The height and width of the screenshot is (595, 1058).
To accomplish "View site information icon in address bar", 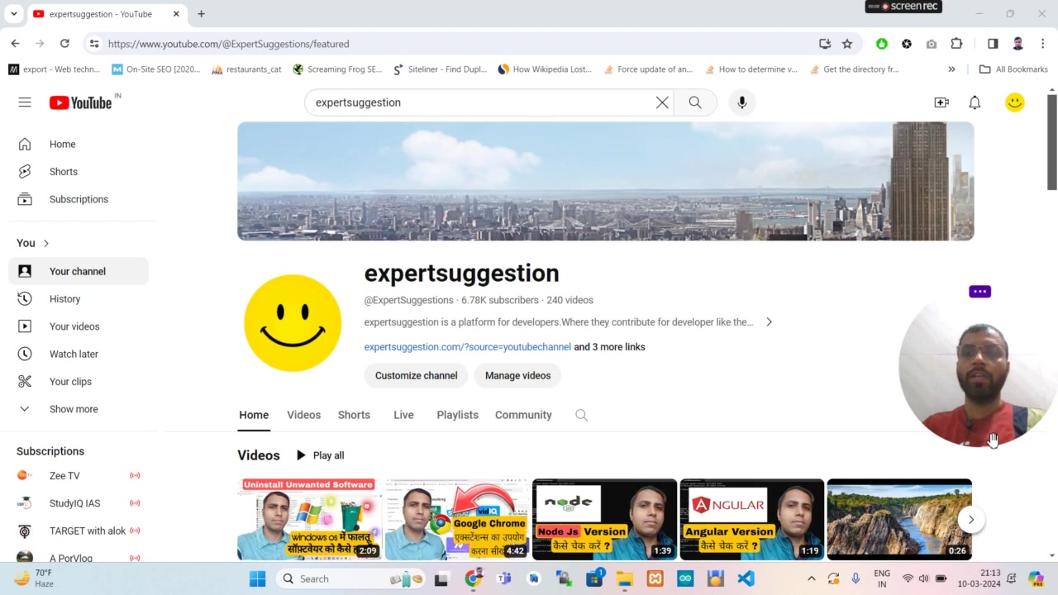I will [x=94, y=44].
